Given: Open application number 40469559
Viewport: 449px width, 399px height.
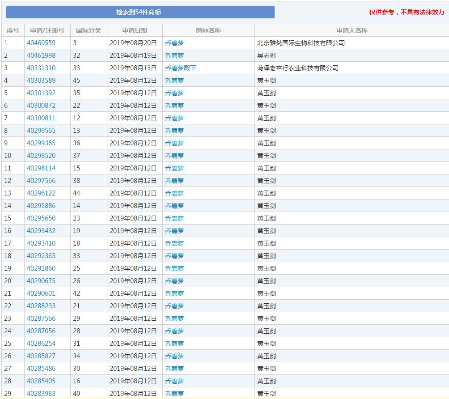Looking at the screenshot, I should tap(41, 43).
